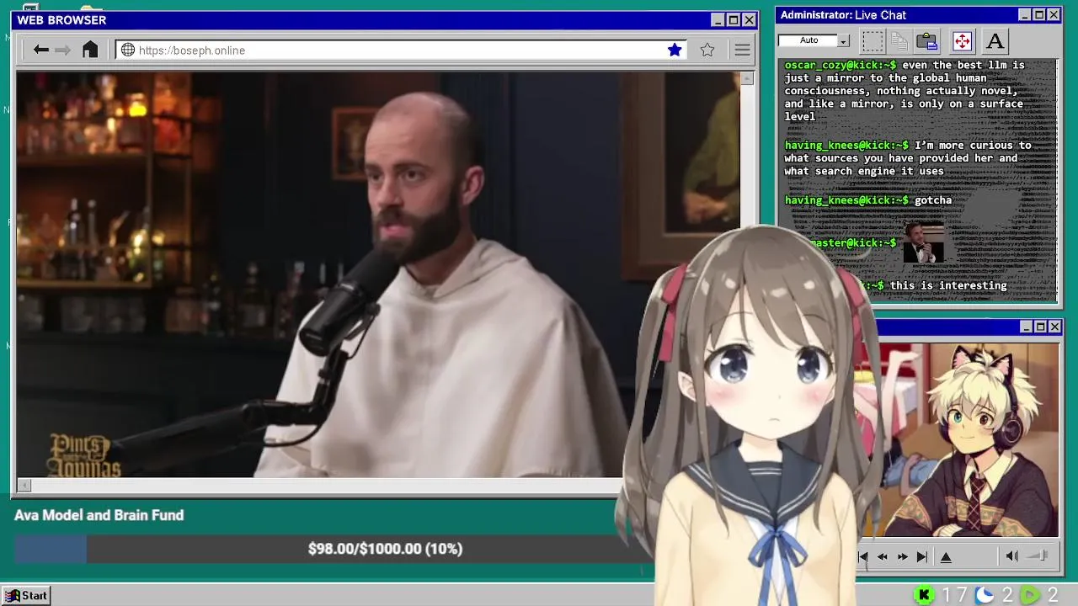Click the 'Ava Model and Brain Fund' title
Image resolution: width=1078 pixels, height=606 pixels.
[x=99, y=515]
